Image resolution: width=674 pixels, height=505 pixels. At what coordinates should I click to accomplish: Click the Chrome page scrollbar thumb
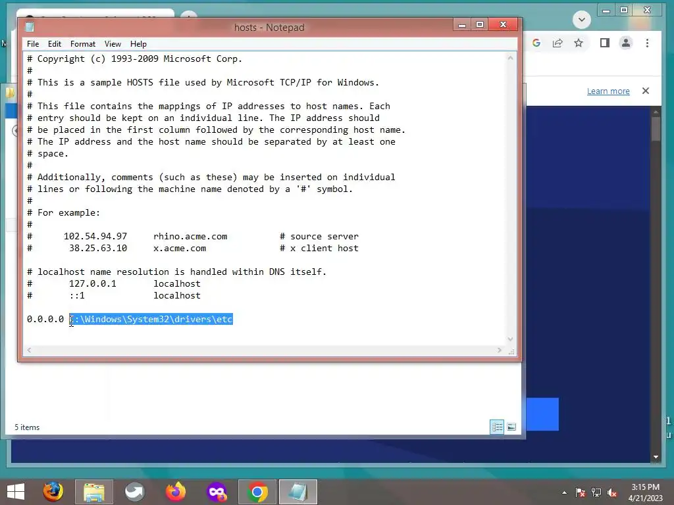click(656, 129)
